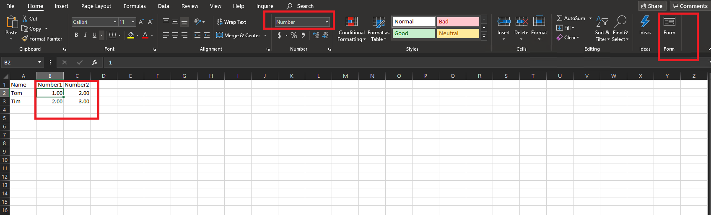The width and height of the screenshot is (711, 215).
Task: Align text to the right
Action: [184, 35]
